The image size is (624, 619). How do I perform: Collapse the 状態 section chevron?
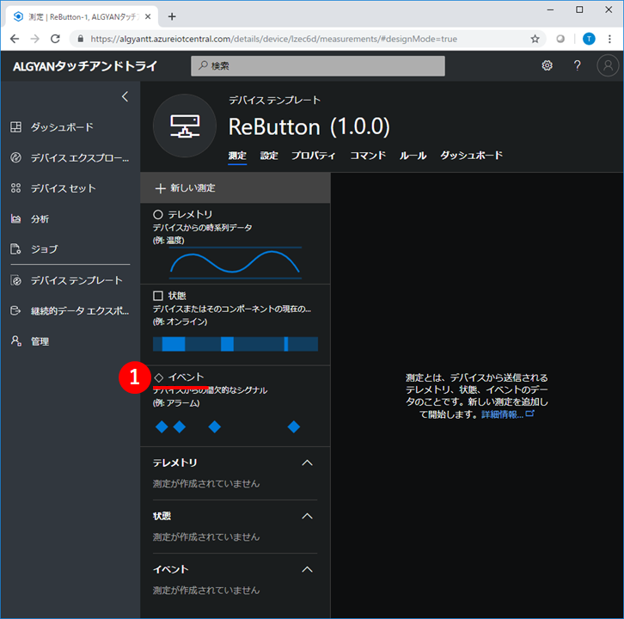(x=307, y=516)
